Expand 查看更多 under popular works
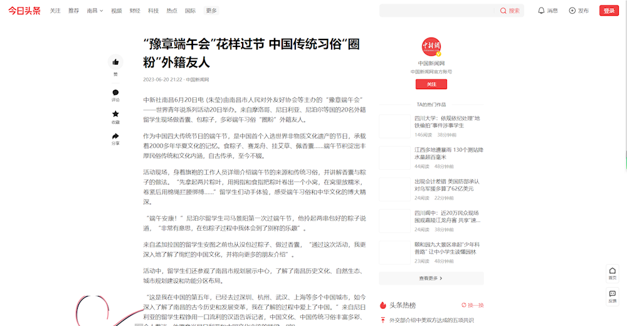The width and height of the screenshot is (627, 326). pyautogui.click(x=431, y=278)
